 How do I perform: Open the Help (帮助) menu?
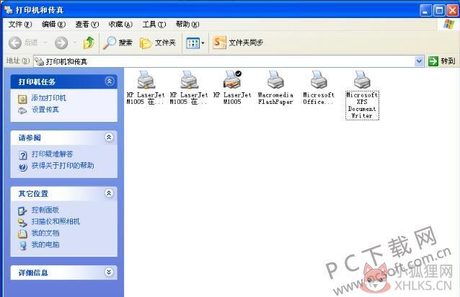(x=187, y=25)
